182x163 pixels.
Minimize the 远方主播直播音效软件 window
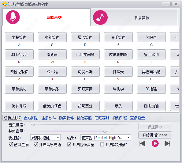click(x=166, y=4)
